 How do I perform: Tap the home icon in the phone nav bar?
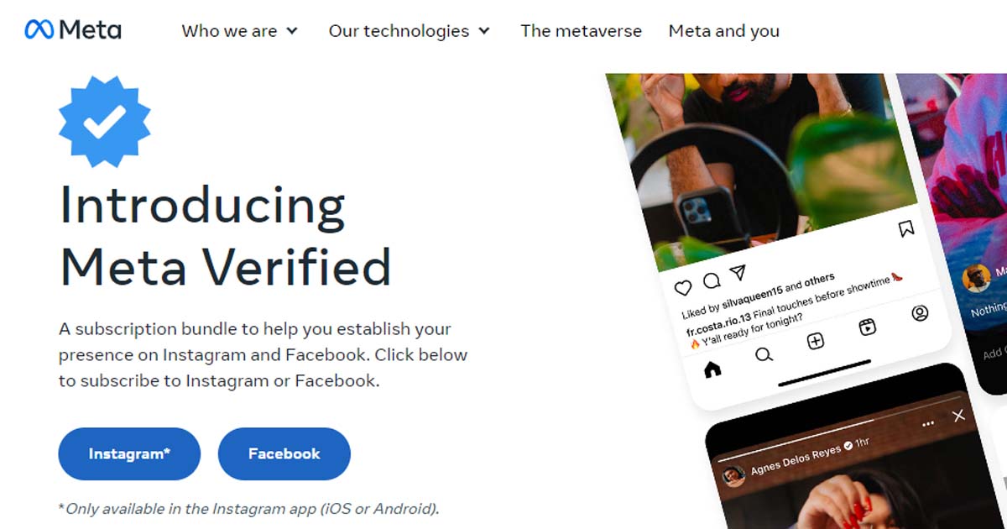click(x=712, y=369)
